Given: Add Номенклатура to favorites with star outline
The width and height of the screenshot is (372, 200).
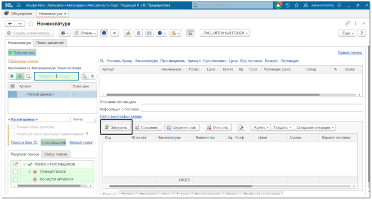Looking at the screenshot, I should (31, 23).
